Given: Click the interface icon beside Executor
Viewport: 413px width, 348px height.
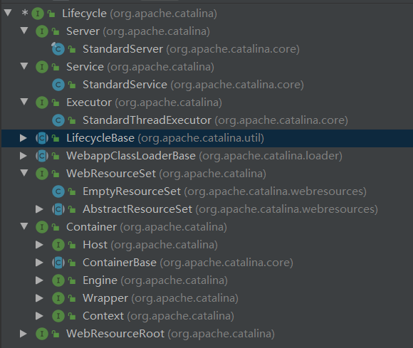Looking at the screenshot, I should coord(42,102).
